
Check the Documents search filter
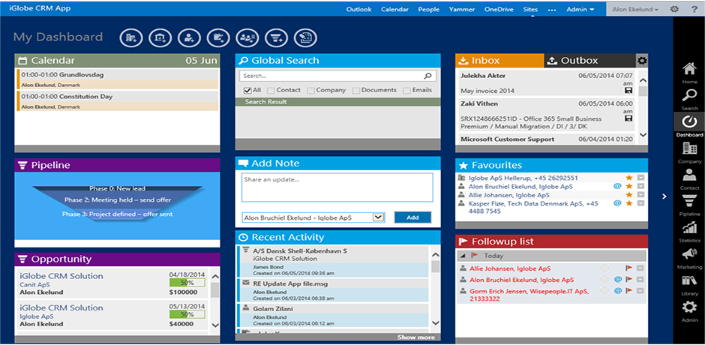(356, 91)
